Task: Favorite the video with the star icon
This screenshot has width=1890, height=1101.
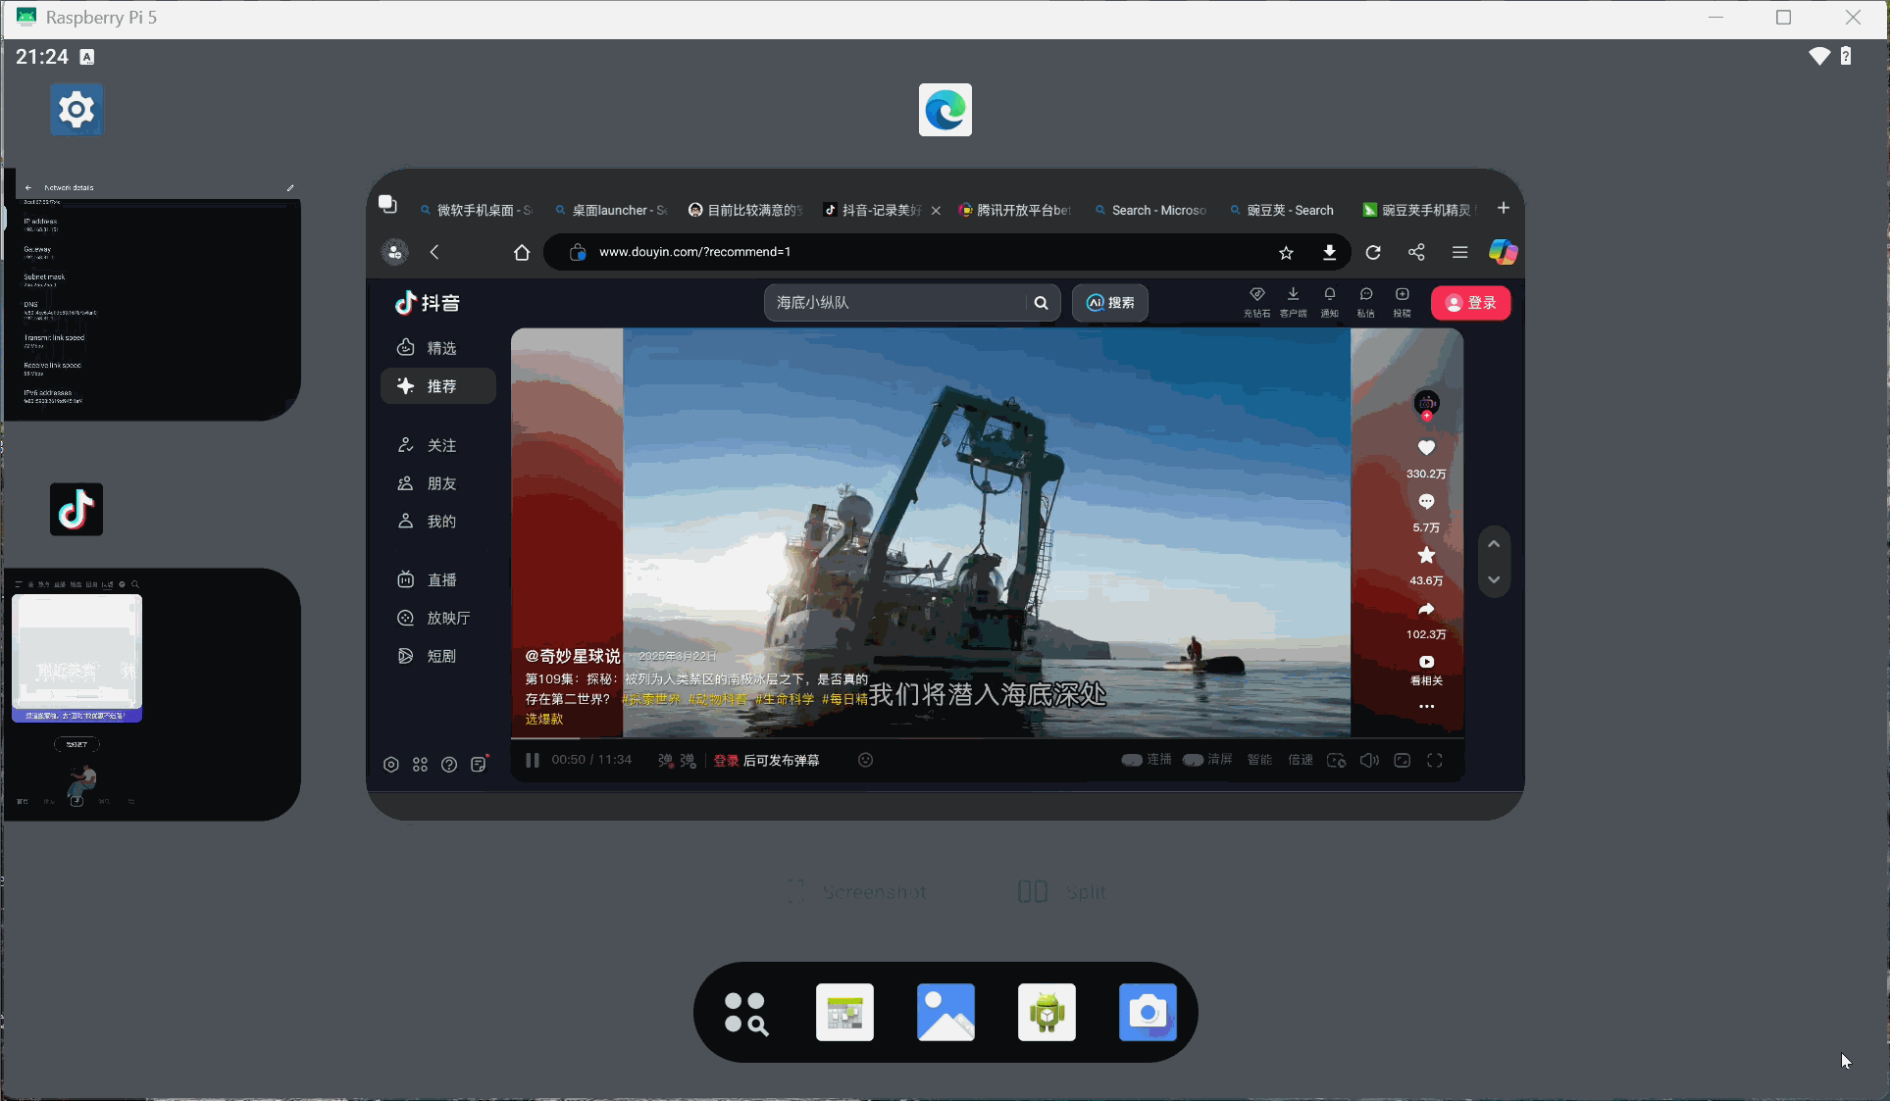Action: point(1426,556)
